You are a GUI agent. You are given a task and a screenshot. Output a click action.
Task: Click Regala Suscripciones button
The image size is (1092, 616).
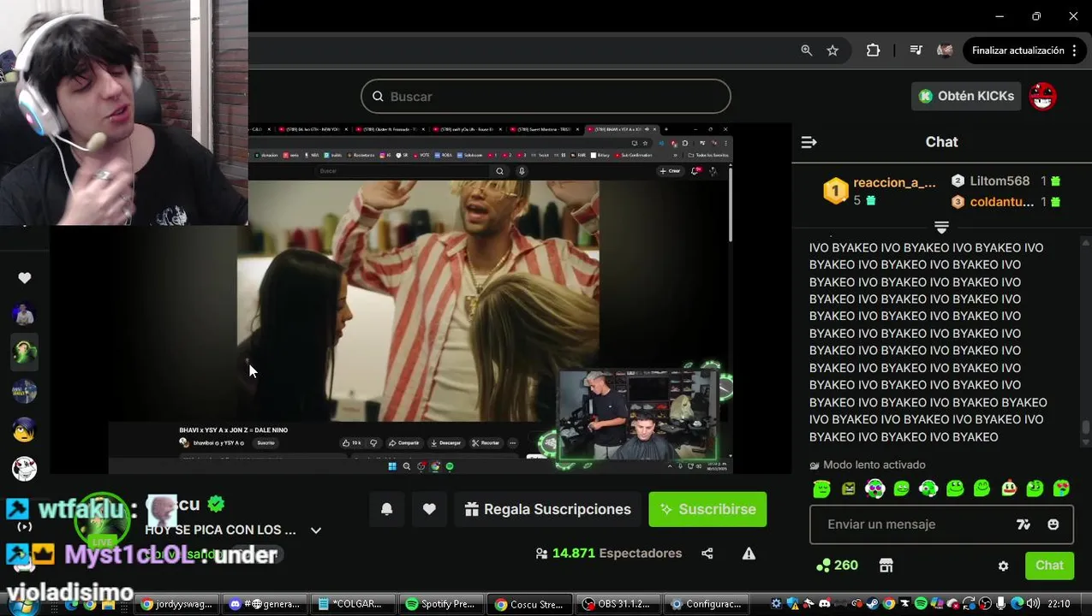tap(547, 509)
